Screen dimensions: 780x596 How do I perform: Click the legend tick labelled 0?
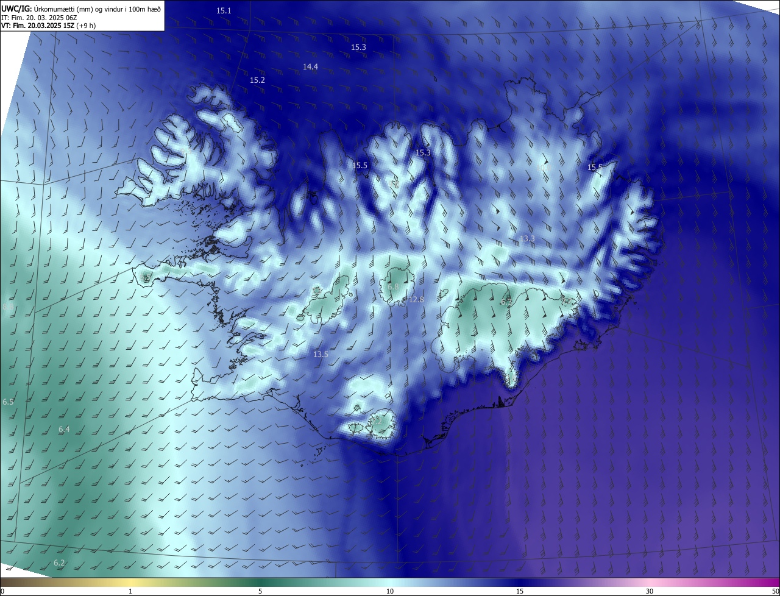tap(2, 591)
